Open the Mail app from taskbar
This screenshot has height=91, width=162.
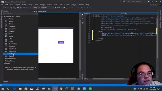[32, 89]
